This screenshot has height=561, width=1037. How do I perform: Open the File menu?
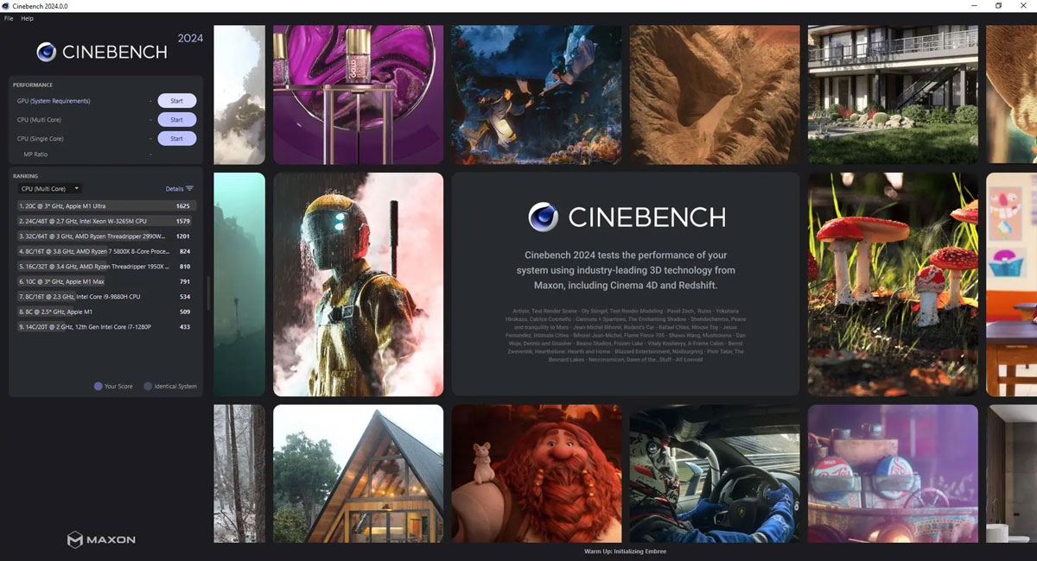coord(9,18)
